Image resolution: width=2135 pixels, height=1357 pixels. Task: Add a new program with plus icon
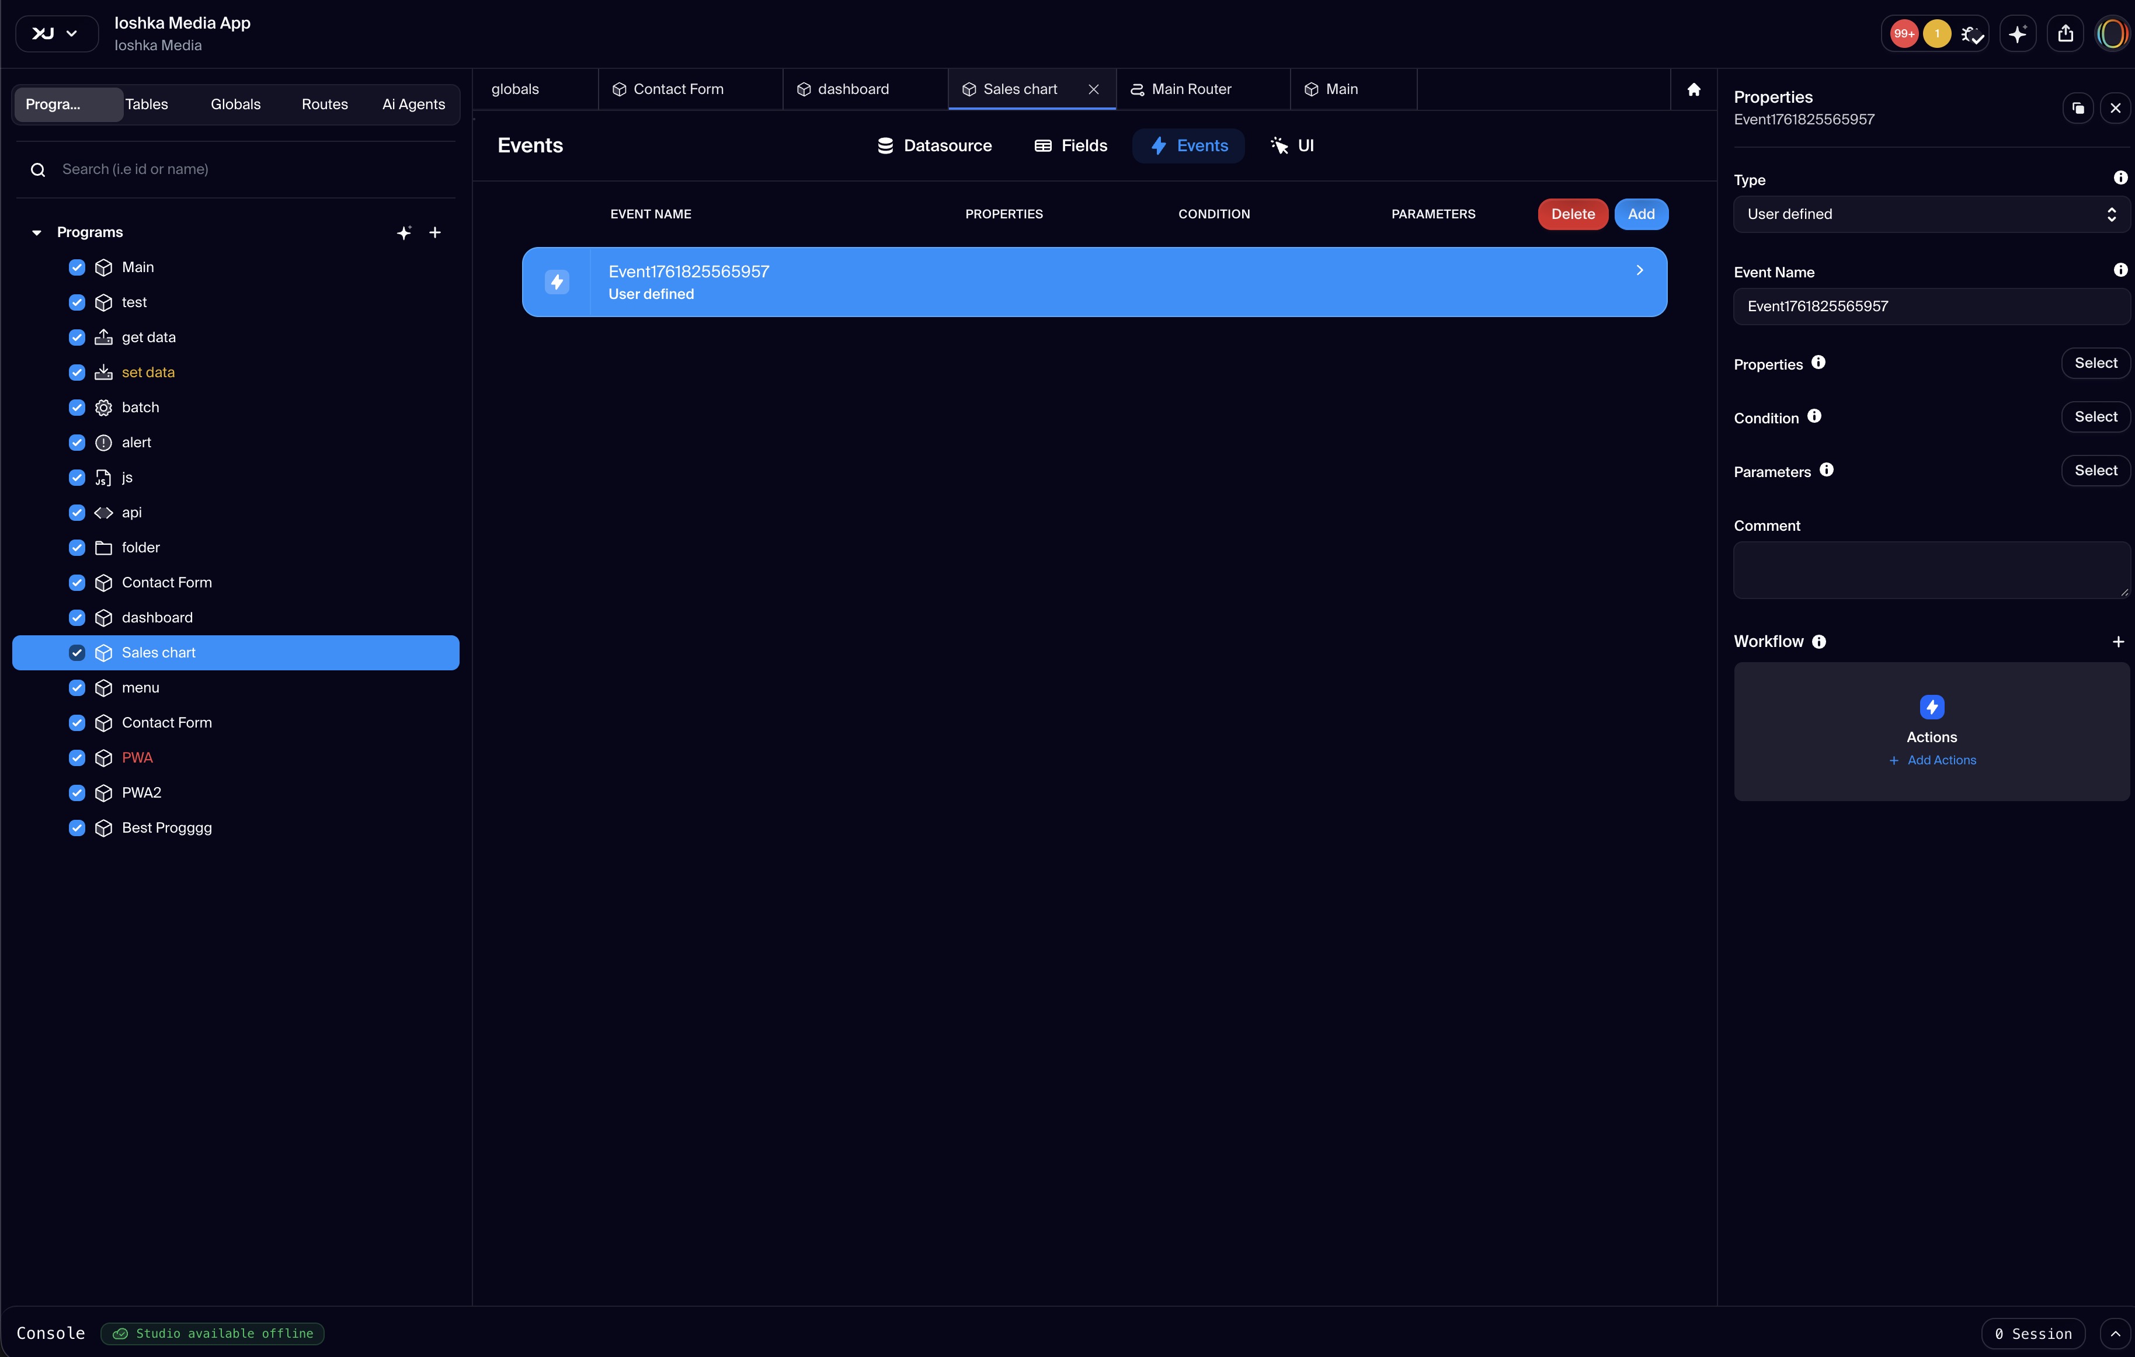tap(435, 232)
